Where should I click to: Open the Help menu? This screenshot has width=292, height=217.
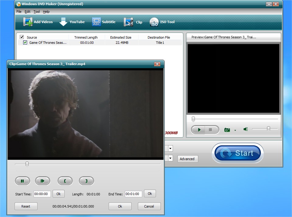(46, 12)
